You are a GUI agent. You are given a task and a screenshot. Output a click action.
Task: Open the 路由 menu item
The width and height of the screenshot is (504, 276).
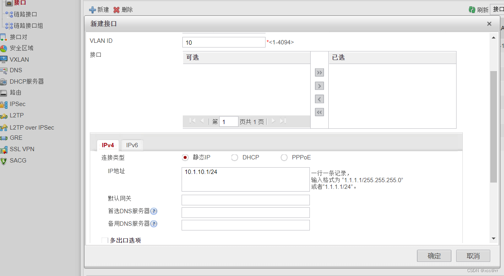pyautogui.click(x=16, y=93)
